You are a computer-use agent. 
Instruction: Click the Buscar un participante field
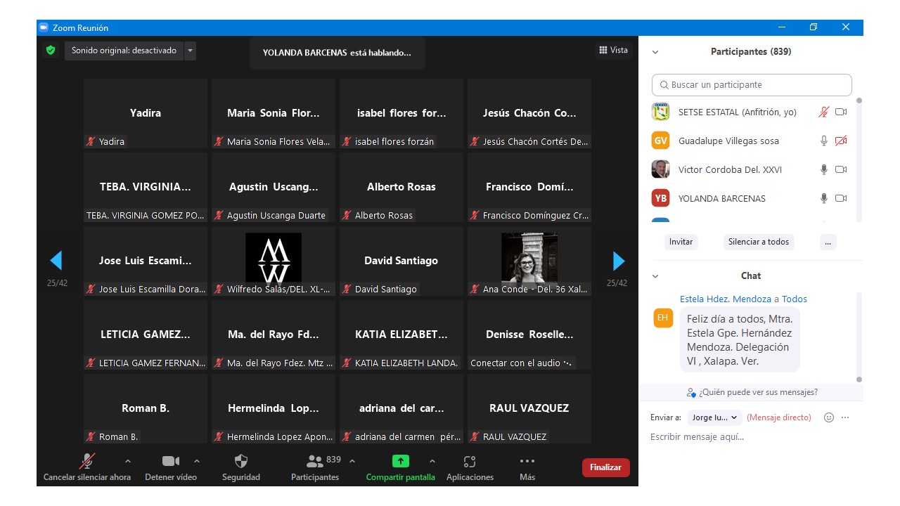coord(752,85)
